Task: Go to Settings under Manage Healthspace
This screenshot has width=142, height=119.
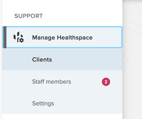Action: tap(62, 103)
